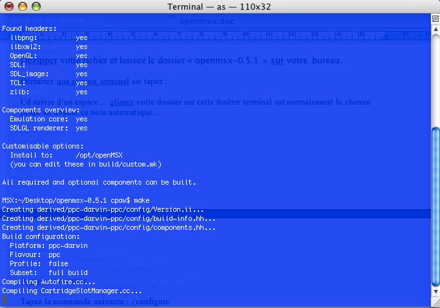Click 'All required and optional components' line
Screen dimensions: 440x308
(x=99, y=182)
